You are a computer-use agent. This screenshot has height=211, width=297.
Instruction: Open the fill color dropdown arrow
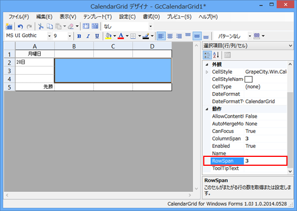pos(114,36)
